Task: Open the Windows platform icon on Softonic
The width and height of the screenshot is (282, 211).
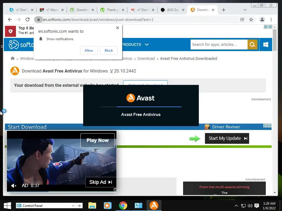Action: [266, 45]
